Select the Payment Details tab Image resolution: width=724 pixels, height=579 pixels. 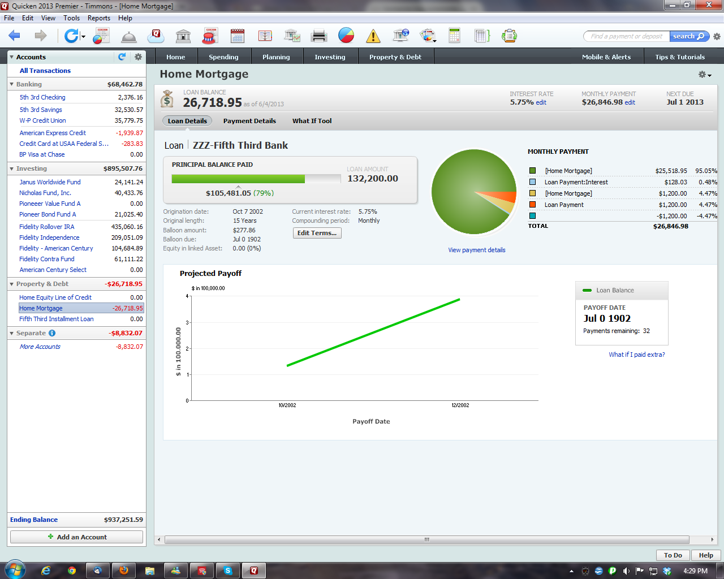[x=249, y=121]
